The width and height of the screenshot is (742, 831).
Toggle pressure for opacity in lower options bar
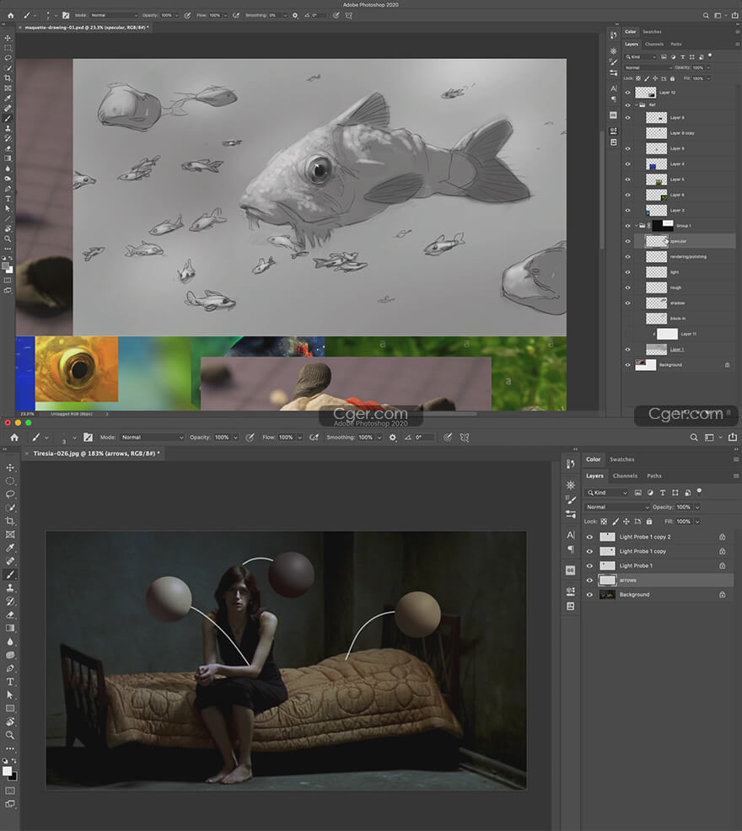(250, 437)
